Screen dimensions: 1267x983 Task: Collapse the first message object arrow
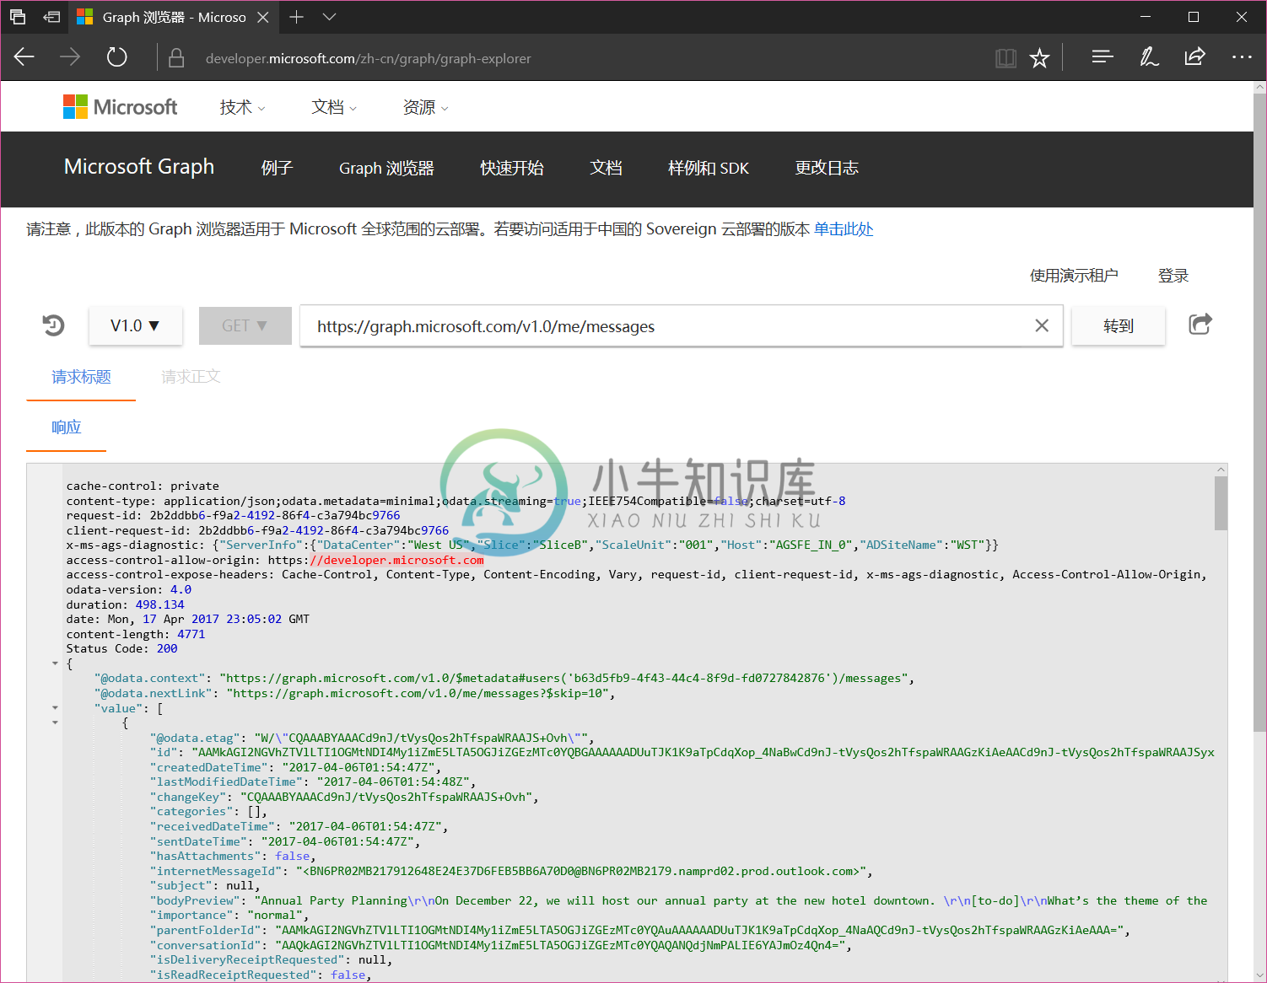tap(55, 722)
